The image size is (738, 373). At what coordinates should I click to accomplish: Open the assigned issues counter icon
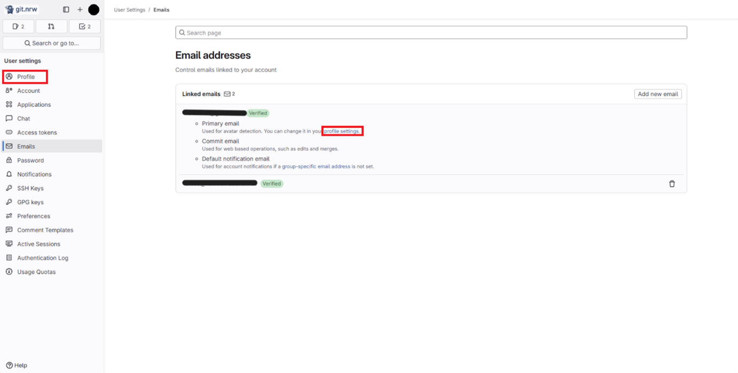coord(18,26)
